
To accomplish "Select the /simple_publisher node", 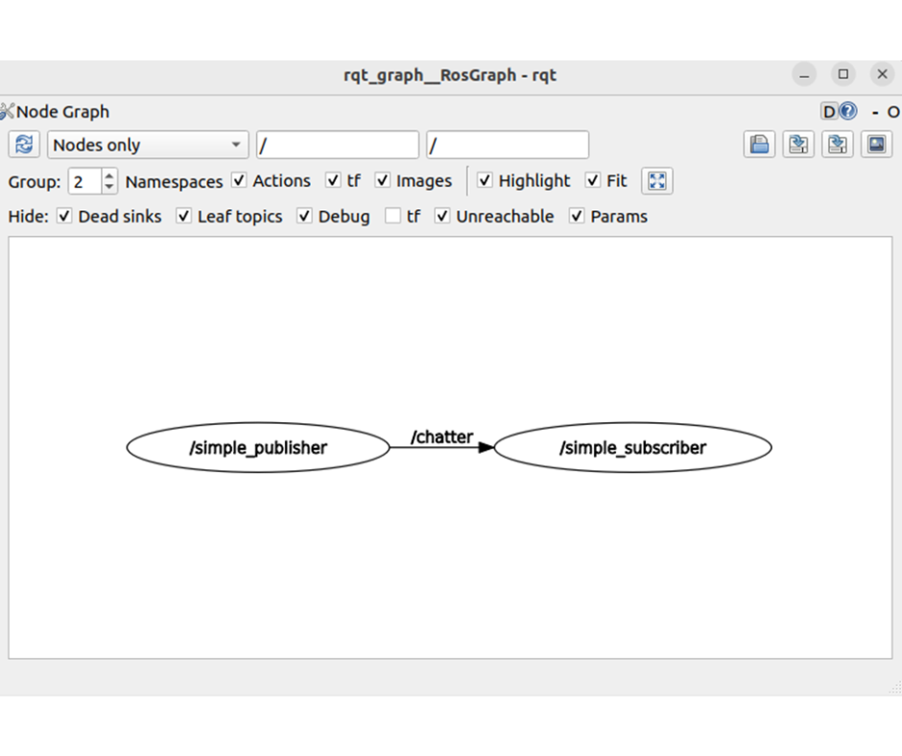I will pos(258,448).
